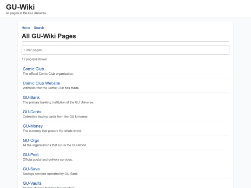The height and width of the screenshot is (188, 251).
Task: Open the GU-Save page link
Action: tap(31, 169)
